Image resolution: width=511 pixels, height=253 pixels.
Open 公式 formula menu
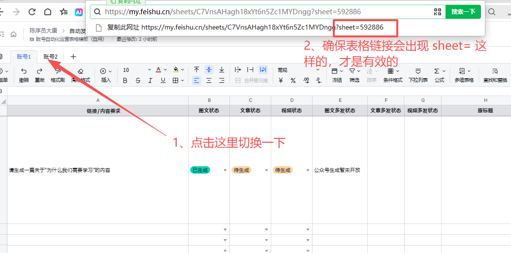click(x=439, y=75)
